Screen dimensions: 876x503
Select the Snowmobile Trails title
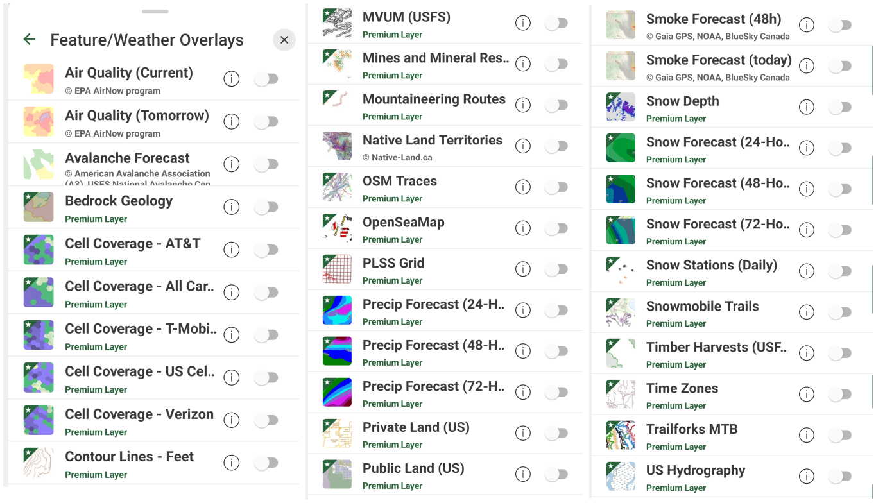coord(703,306)
